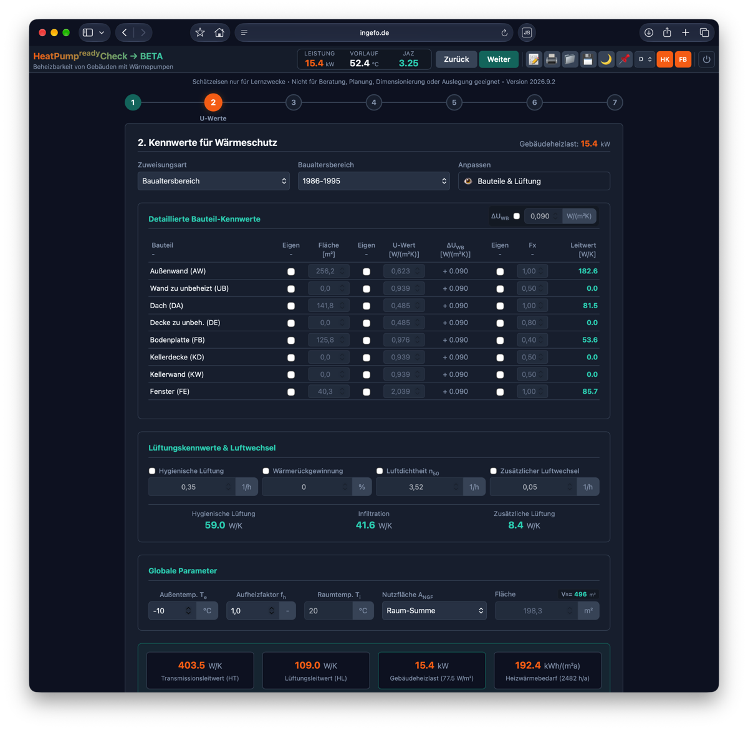748x730 pixels.
Task: Tick Zusätzlicher Luftwechsel checkbox
Action: point(494,470)
